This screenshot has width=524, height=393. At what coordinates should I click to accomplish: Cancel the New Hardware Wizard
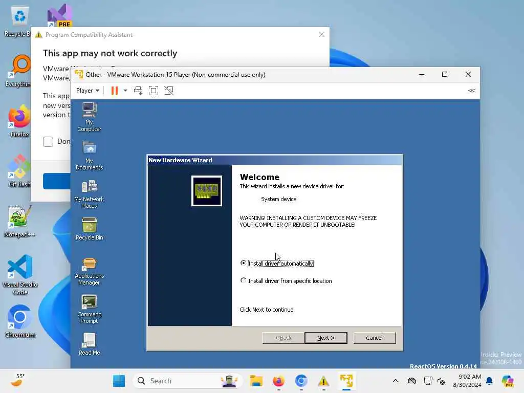374,338
